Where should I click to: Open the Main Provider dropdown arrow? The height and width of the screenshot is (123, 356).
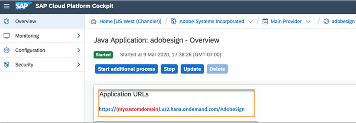pos(308,22)
